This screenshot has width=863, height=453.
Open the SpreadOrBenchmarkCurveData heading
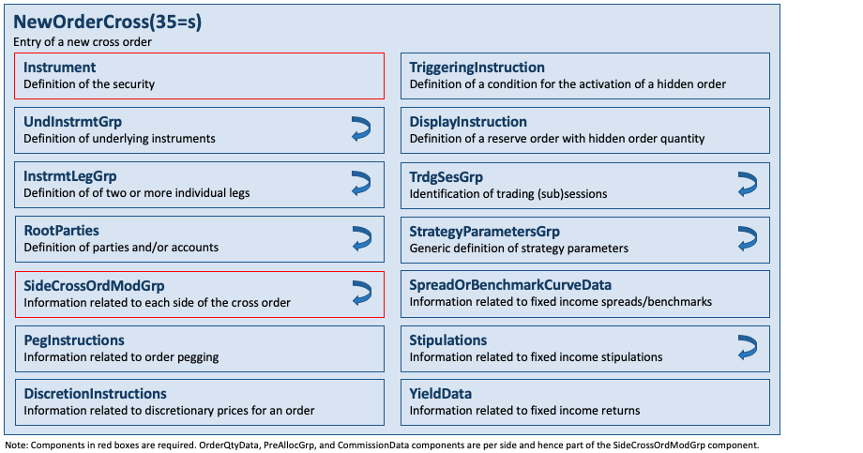coord(510,285)
